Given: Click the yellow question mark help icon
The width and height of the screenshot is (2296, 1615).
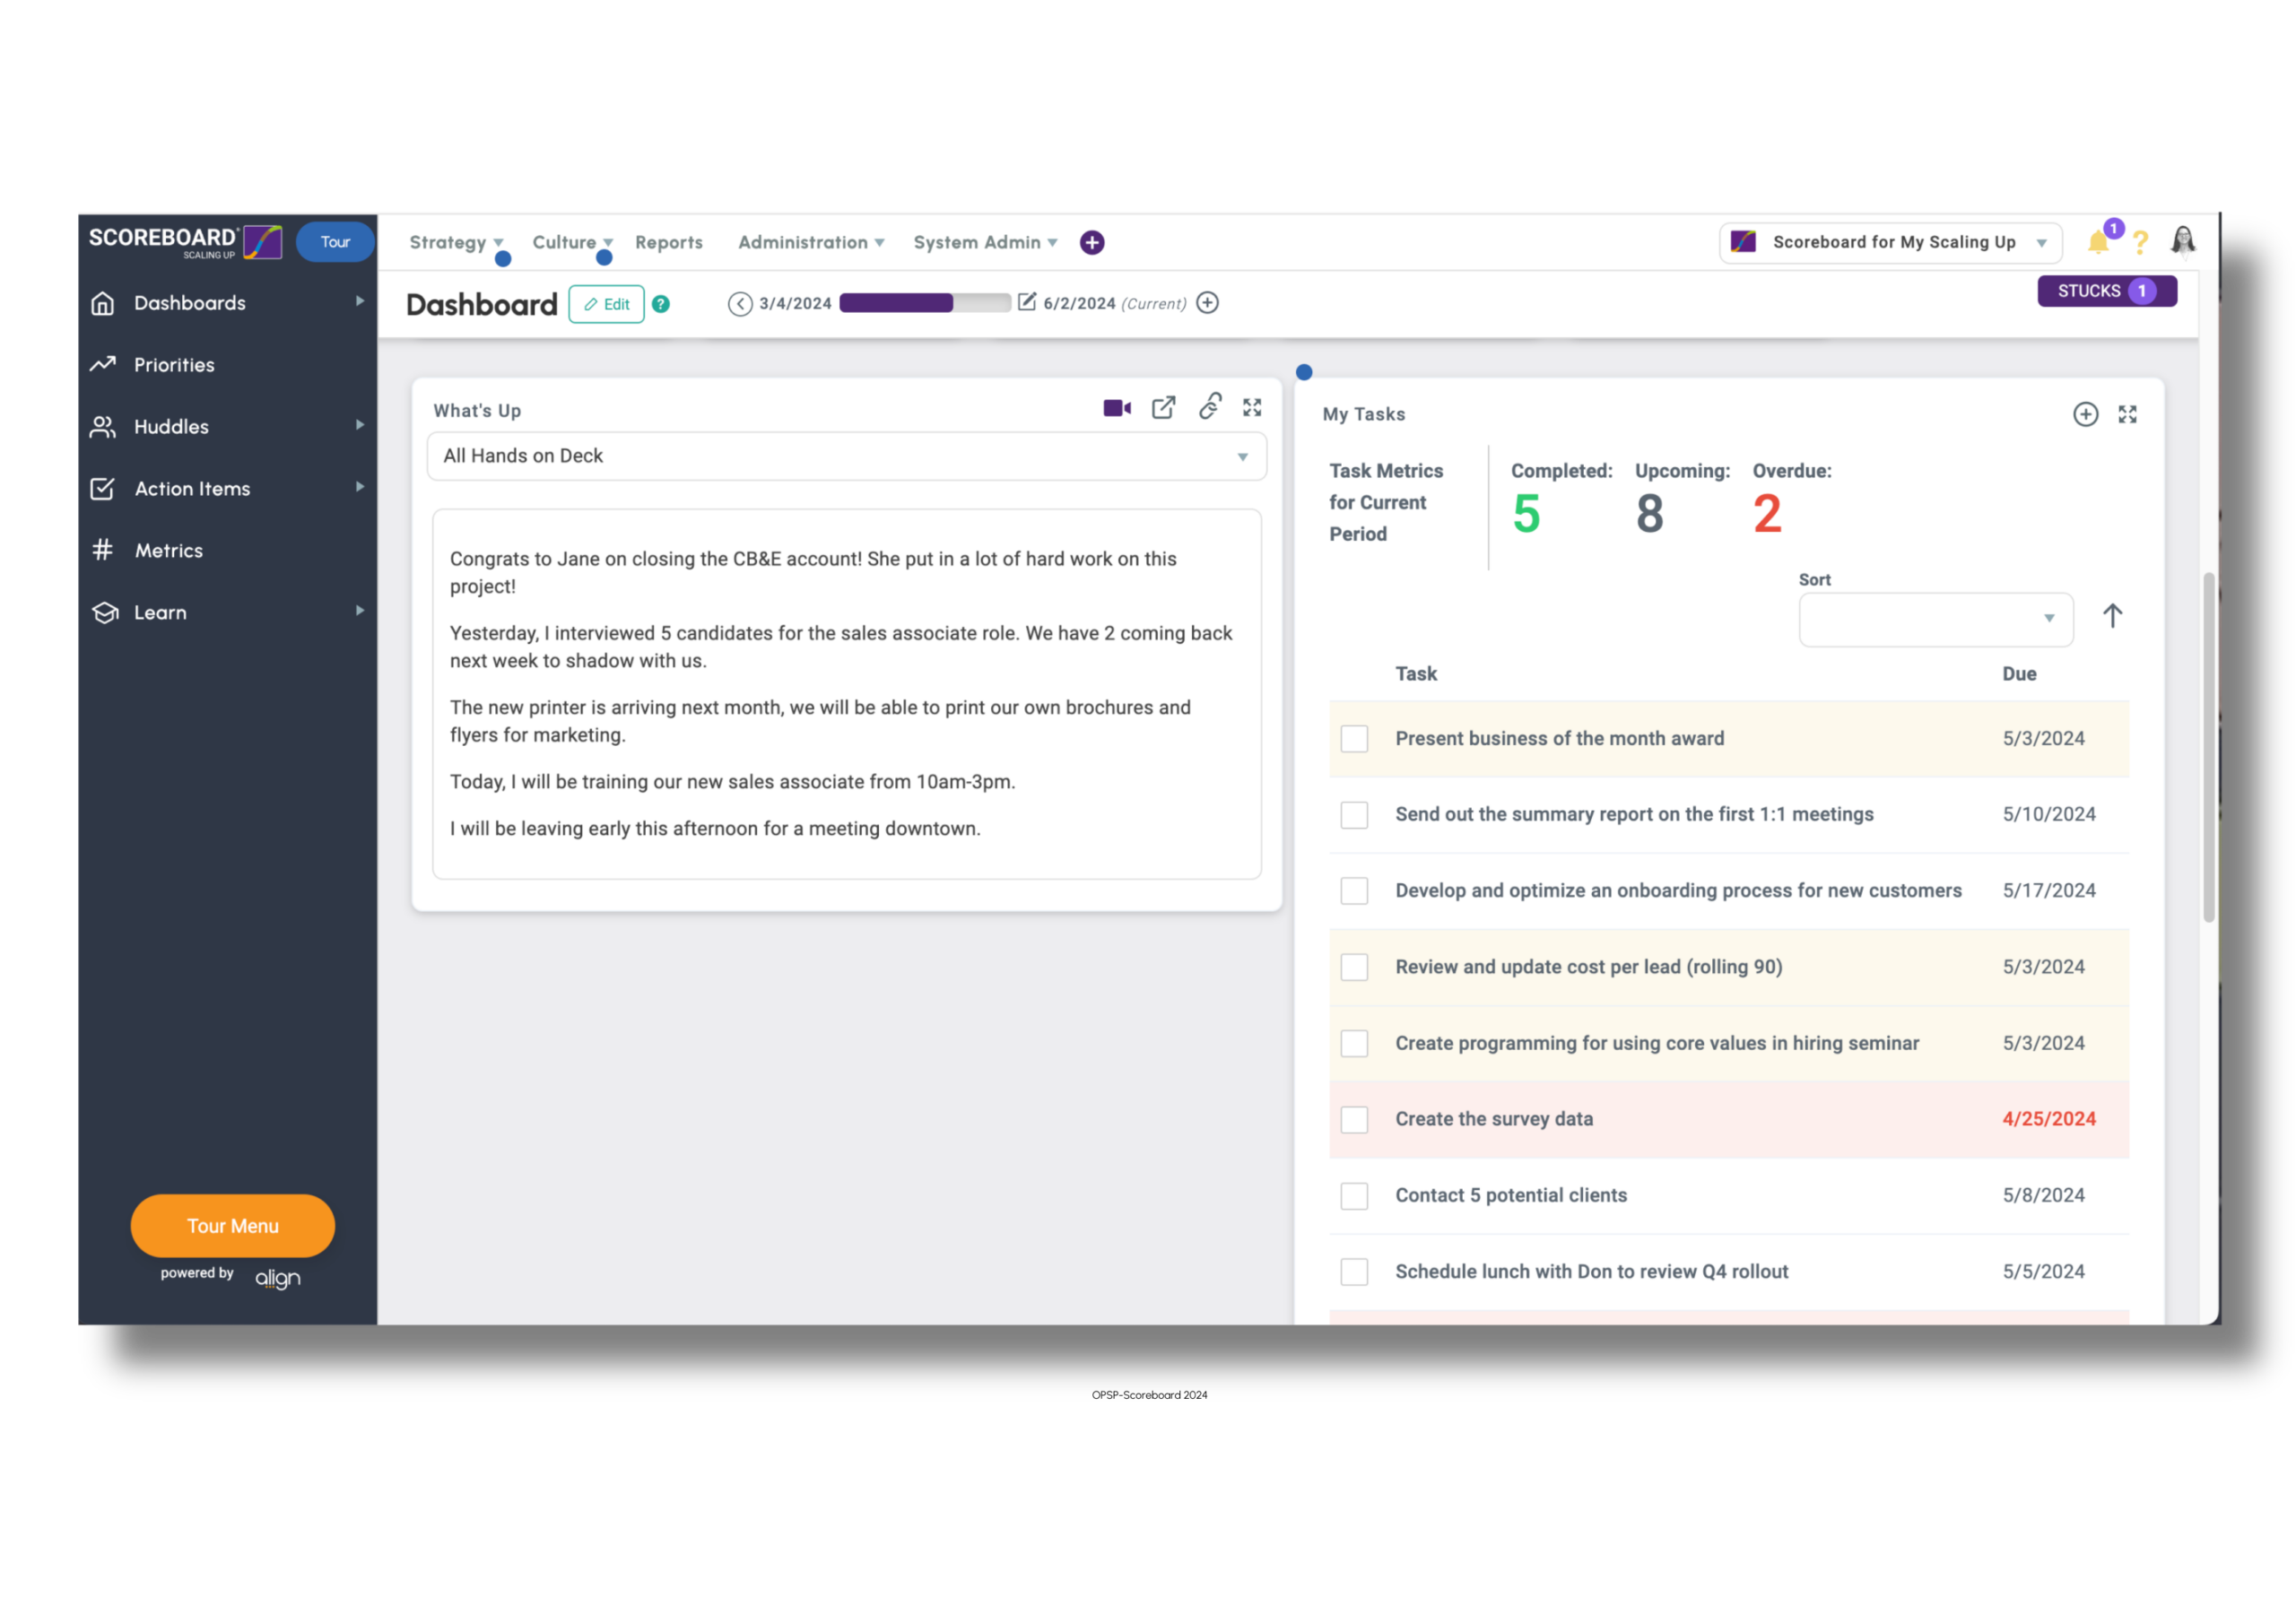Looking at the screenshot, I should [2140, 243].
